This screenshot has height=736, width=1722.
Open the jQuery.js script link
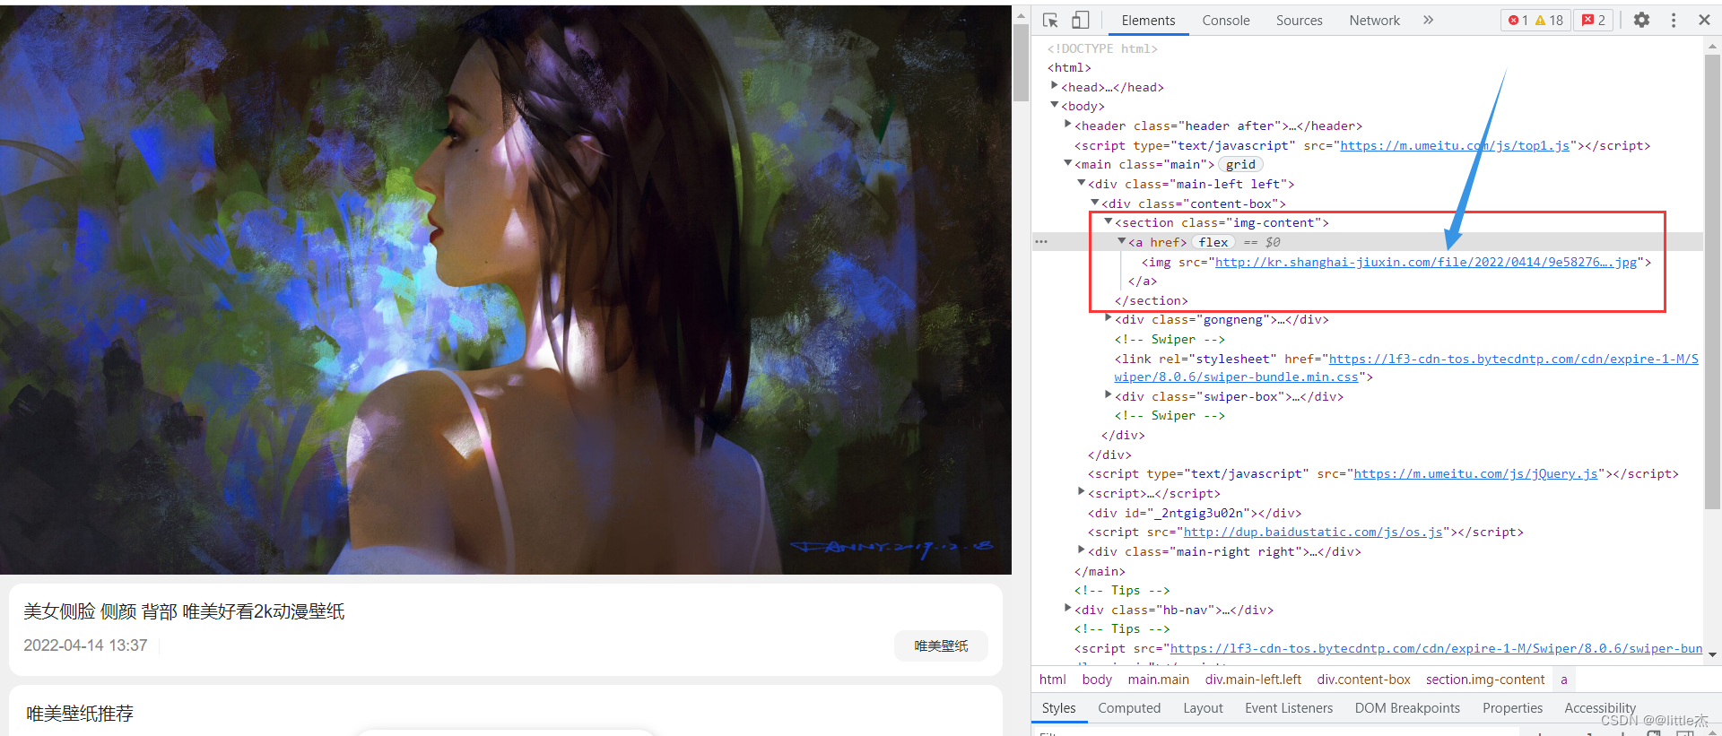[1475, 473]
